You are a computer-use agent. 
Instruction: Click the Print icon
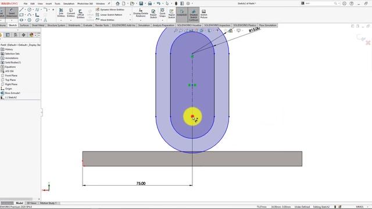tap(150, 3)
